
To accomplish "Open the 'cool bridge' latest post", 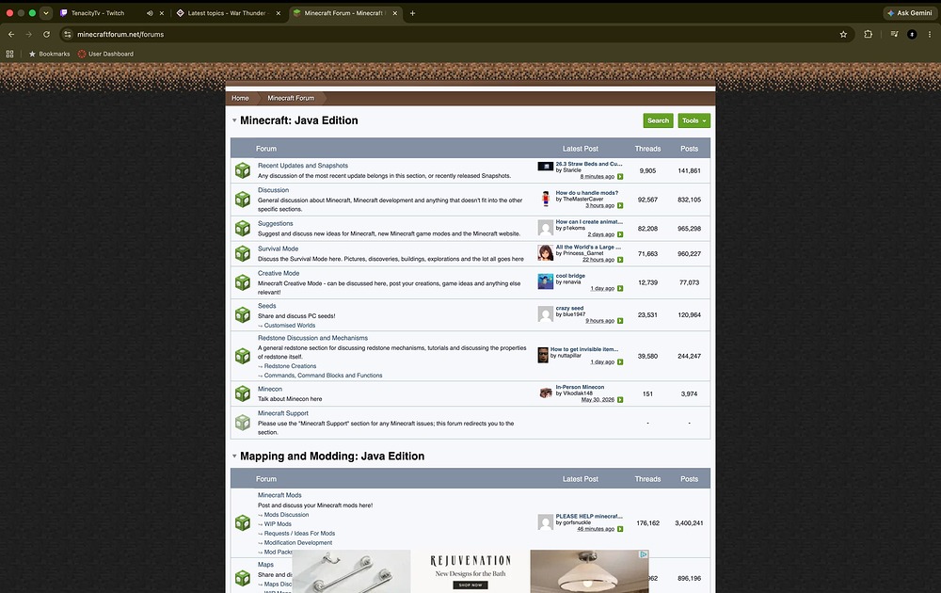I will point(570,276).
